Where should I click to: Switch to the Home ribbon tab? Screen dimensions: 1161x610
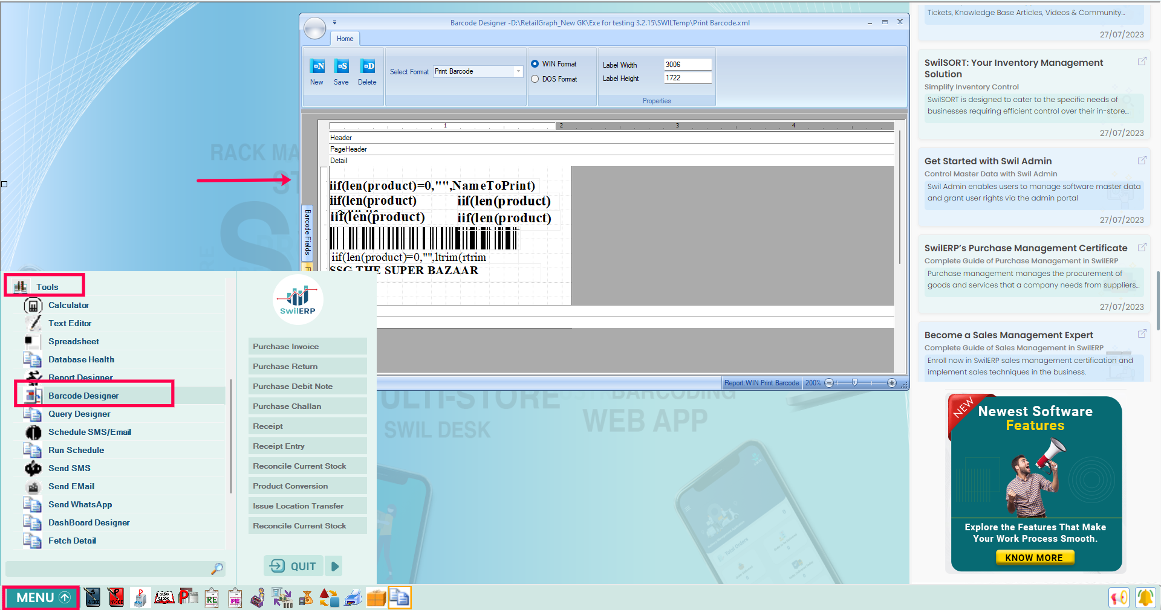tap(345, 39)
